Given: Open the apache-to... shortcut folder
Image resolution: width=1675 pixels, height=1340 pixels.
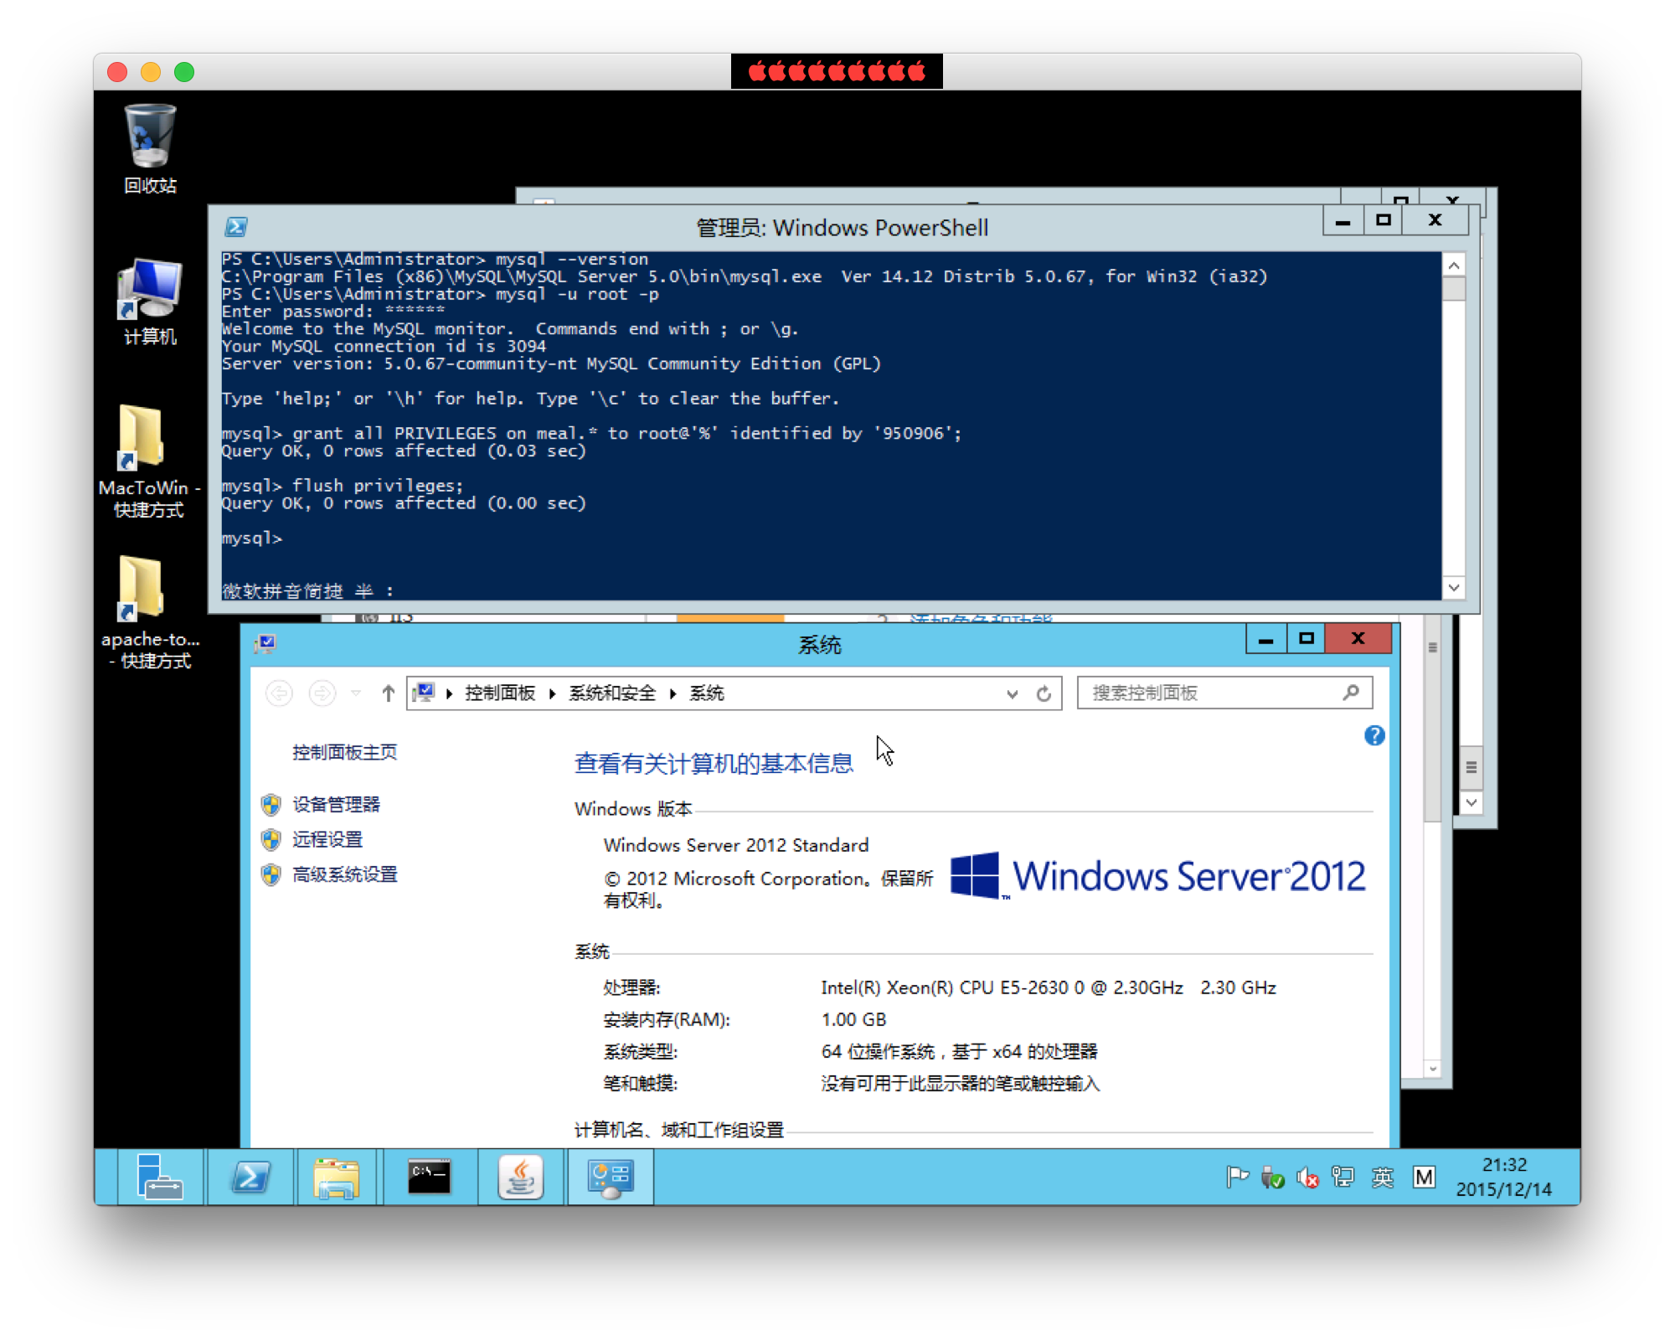Looking at the screenshot, I should point(150,612).
